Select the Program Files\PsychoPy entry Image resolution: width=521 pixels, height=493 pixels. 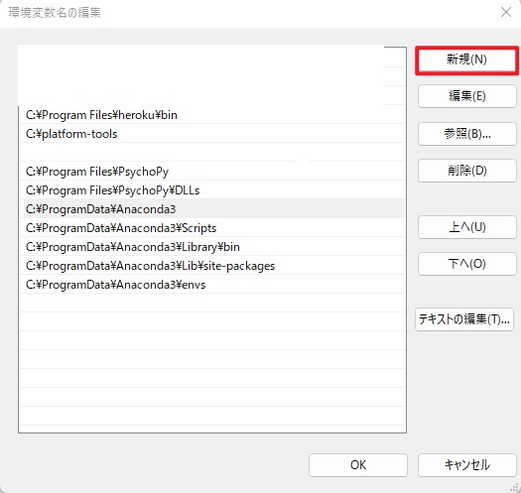(x=212, y=172)
